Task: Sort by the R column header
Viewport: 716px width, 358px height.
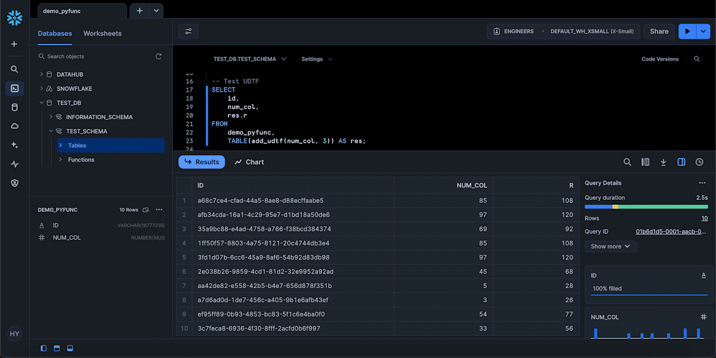Action: [x=536, y=186]
